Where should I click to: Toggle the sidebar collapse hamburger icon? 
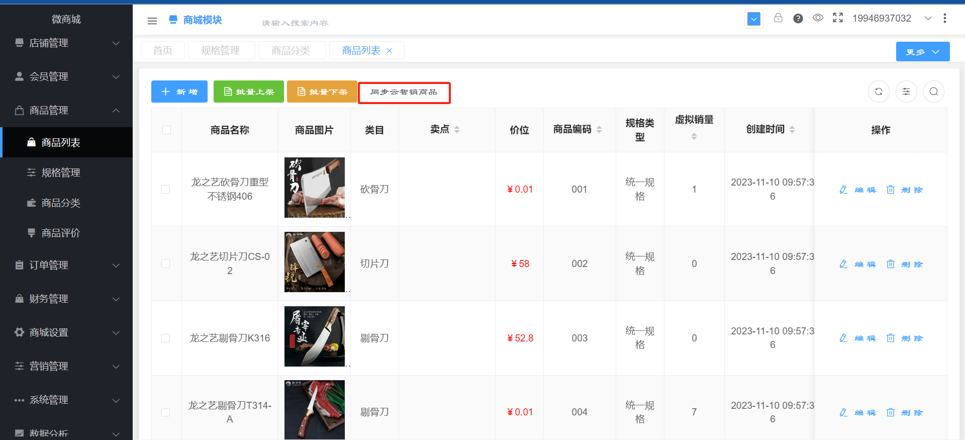pyautogui.click(x=152, y=21)
